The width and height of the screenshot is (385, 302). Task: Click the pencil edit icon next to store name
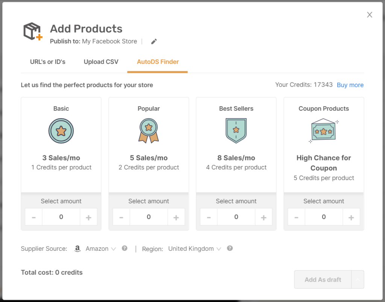point(153,41)
